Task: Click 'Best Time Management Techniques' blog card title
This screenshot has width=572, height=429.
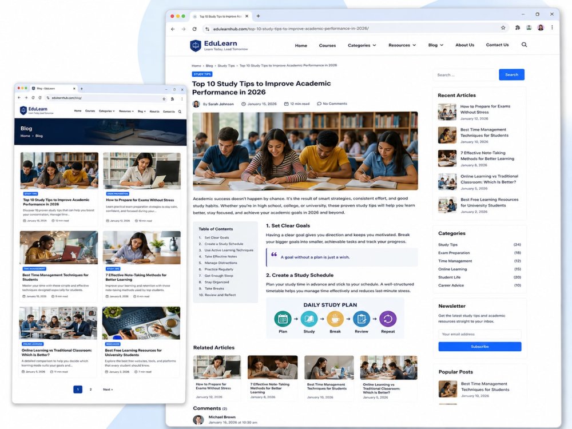Action: tap(55, 277)
